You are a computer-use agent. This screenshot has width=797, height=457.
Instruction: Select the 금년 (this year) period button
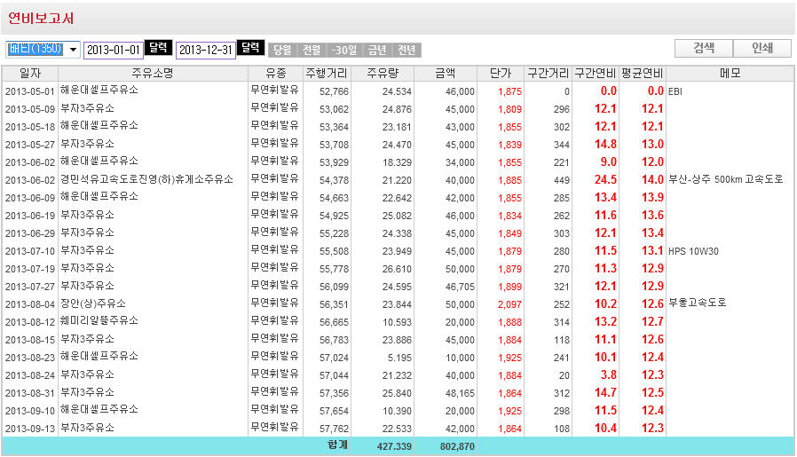(x=377, y=51)
